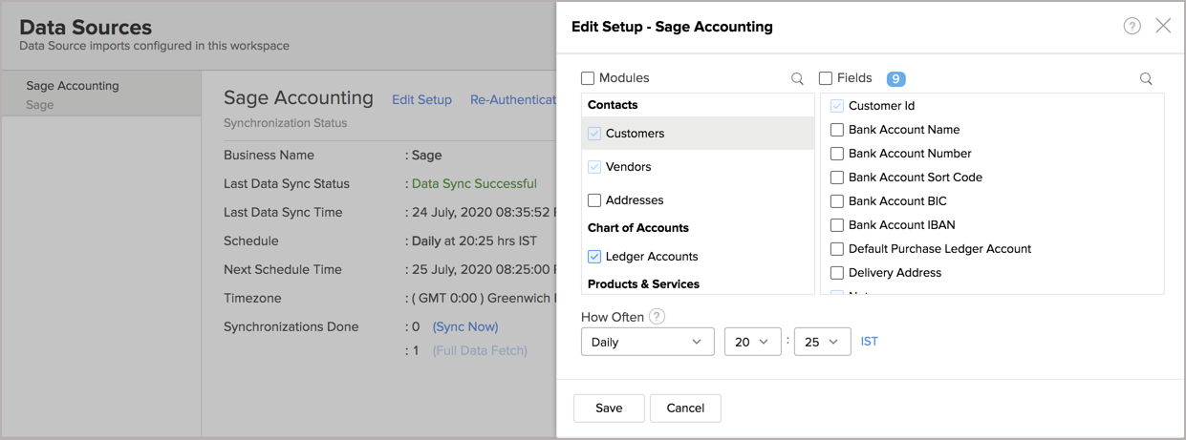Toggle the Customer Id field checkbox
The image size is (1186, 440).
(837, 106)
